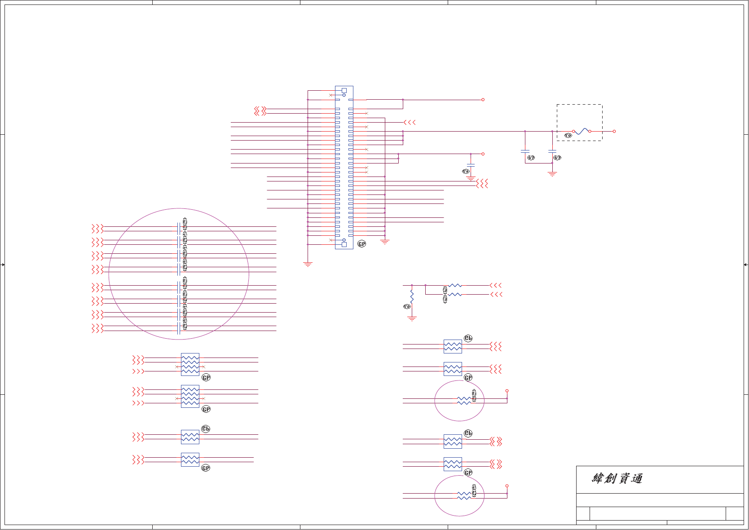Select the dashed outline box around the fuse
The width and height of the screenshot is (749, 530).
[x=580, y=123]
